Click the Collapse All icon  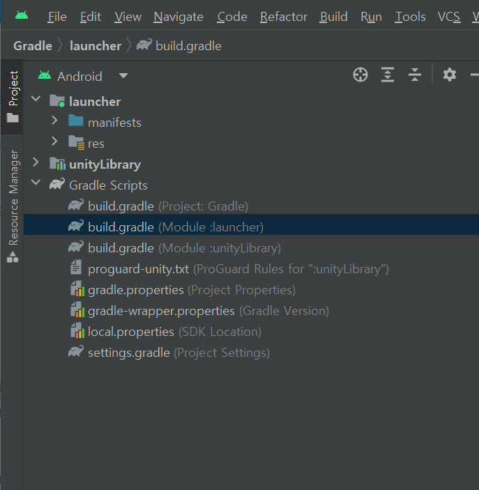pyautogui.click(x=415, y=75)
